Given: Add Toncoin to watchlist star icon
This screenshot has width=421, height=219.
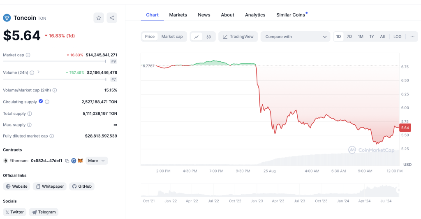Looking at the screenshot, I should pyautogui.click(x=99, y=18).
